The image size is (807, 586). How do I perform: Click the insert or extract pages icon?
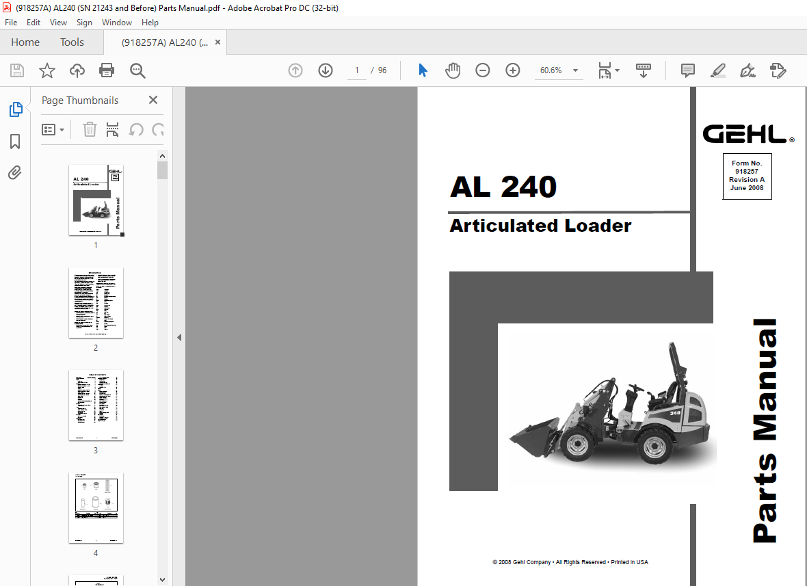[112, 130]
